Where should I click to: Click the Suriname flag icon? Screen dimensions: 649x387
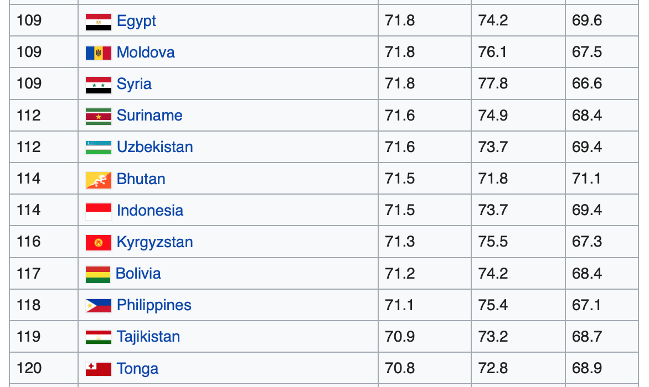coord(99,116)
